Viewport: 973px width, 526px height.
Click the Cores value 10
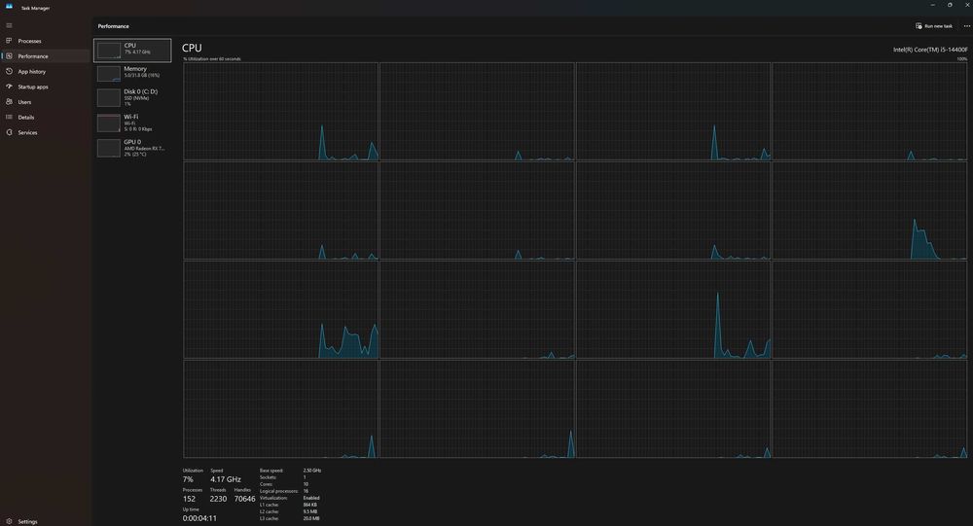306,484
